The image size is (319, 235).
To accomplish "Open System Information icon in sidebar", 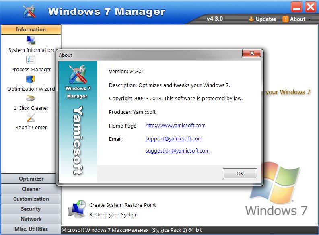I will pyautogui.click(x=31, y=40).
